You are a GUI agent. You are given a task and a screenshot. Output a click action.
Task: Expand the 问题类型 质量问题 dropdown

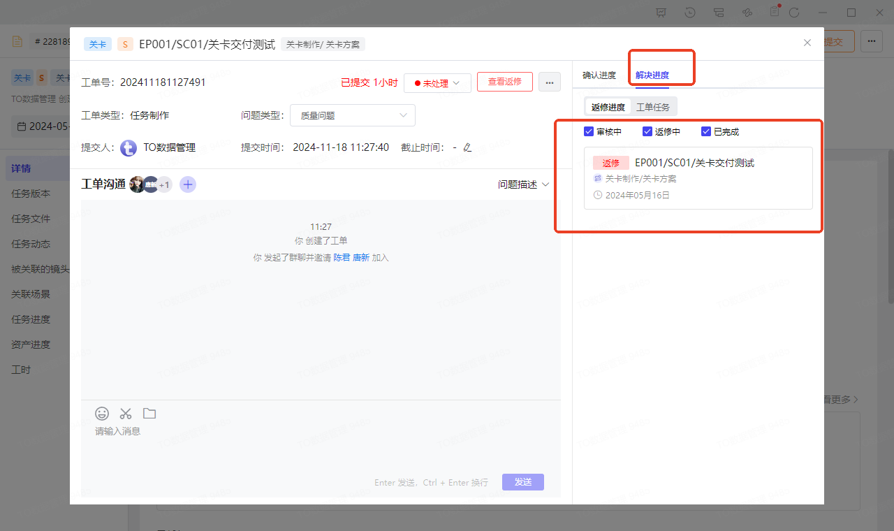pos(353,115)
